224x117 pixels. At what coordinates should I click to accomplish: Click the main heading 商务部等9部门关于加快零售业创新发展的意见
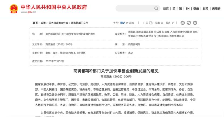point(116,71)
